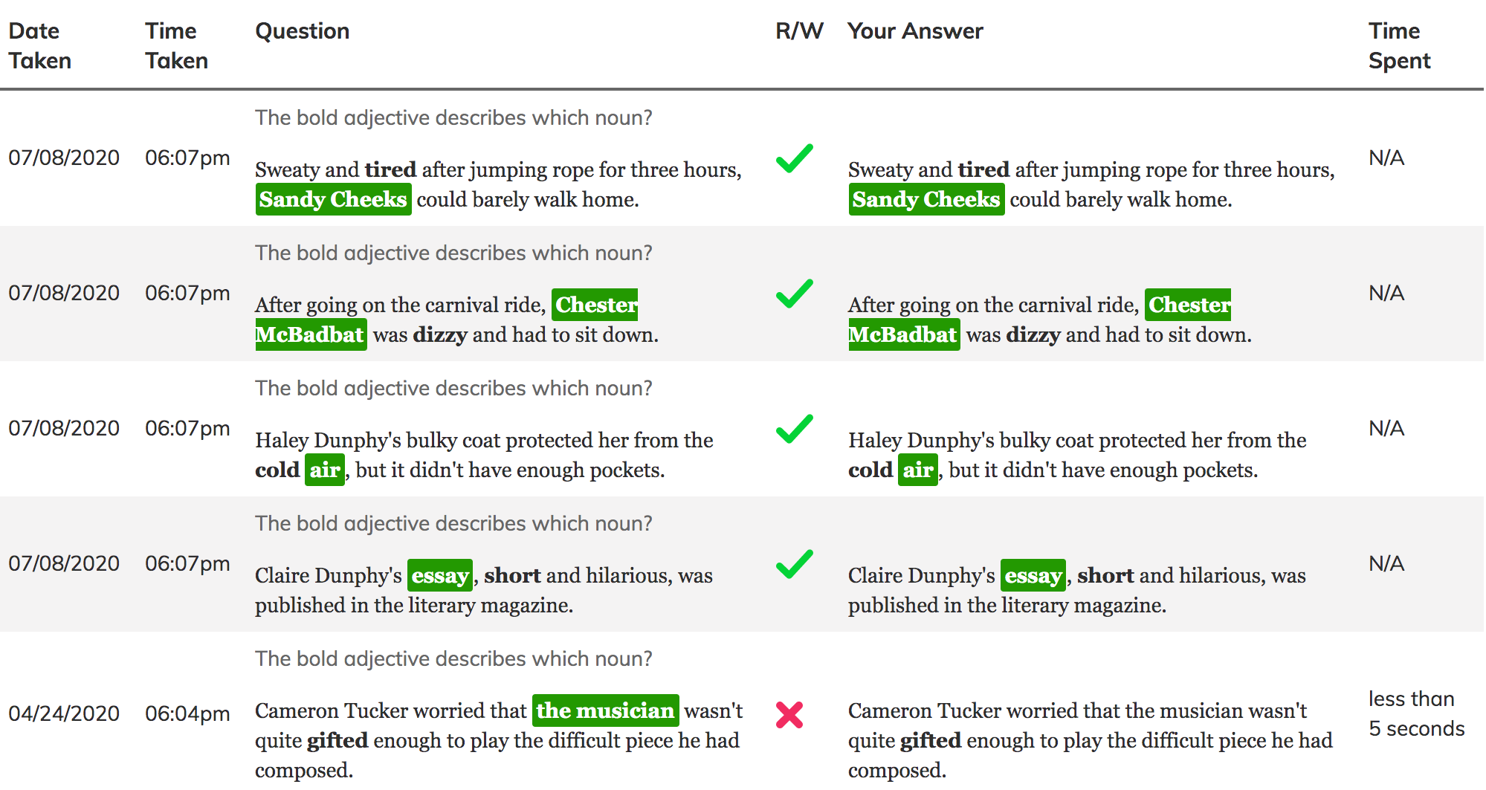Click the Time Spent column header
This screenshot has height=790, width=1486.
1400,45
